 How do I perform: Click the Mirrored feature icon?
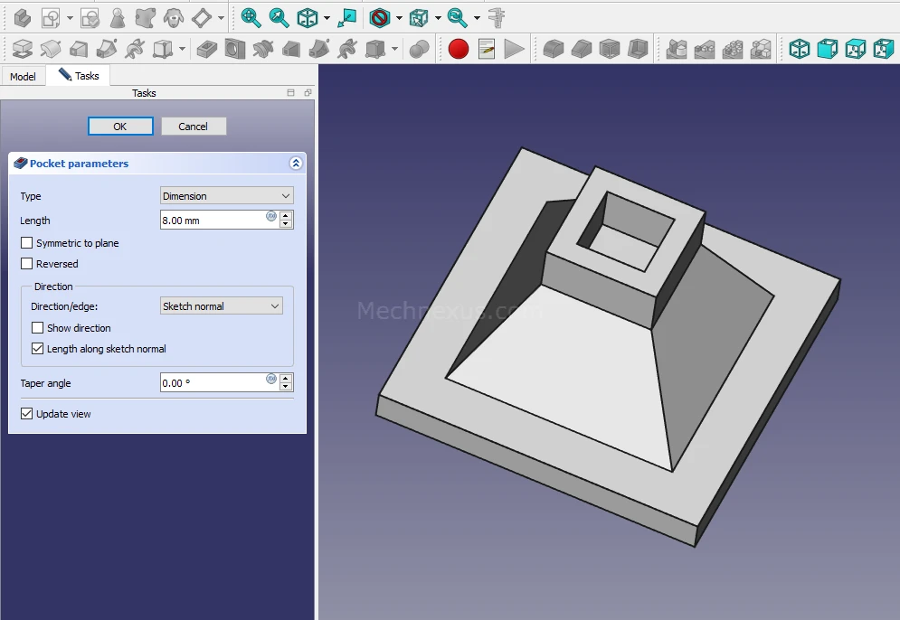676,49
